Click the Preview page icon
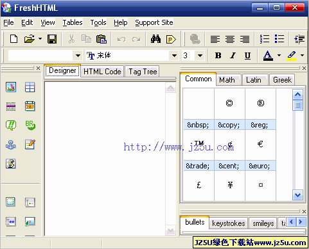This screenshot has width=309, height=249. tap(171, 39)
